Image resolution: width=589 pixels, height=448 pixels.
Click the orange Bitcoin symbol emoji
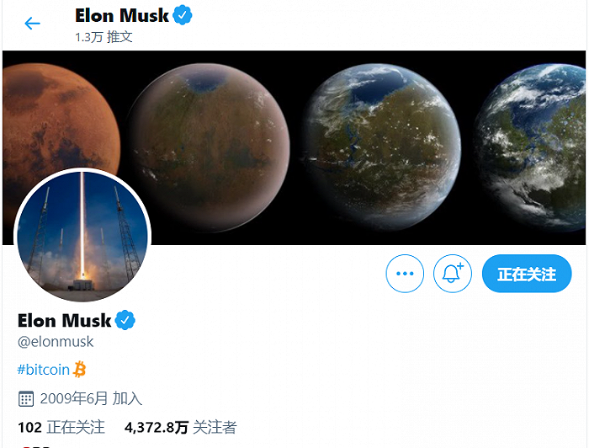[x=80, y=370]
